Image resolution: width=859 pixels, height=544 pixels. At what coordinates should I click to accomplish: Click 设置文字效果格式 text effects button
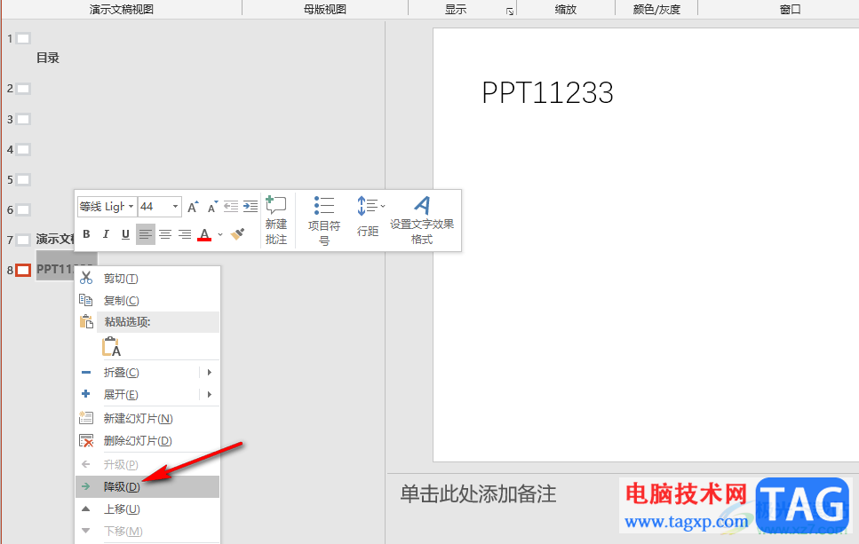(422, 220)
